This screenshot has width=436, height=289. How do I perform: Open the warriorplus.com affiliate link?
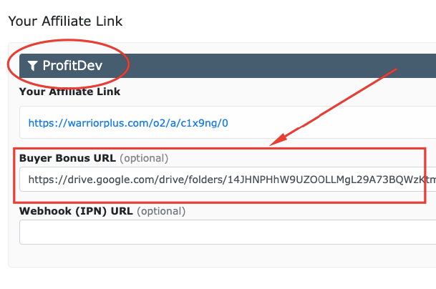[128, 123]
